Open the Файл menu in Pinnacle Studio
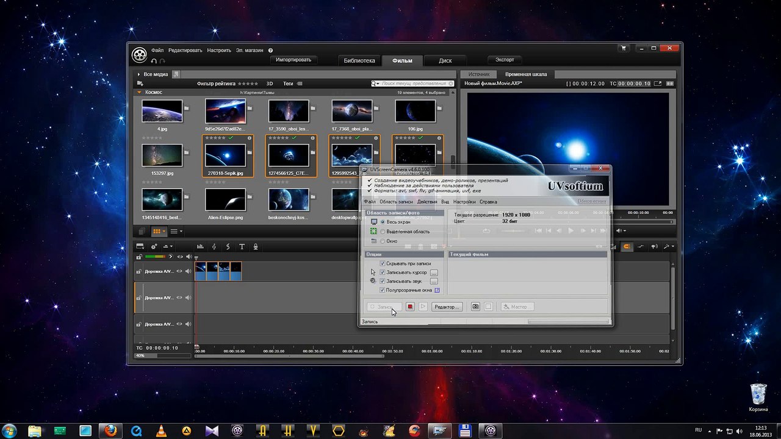This screenshot has width=781, height=439. [157, 51]
